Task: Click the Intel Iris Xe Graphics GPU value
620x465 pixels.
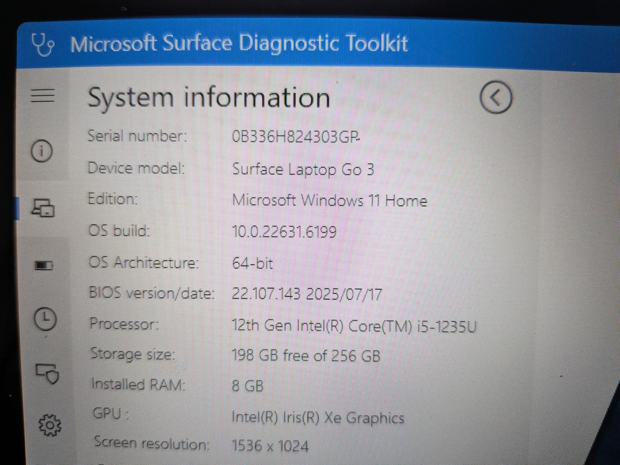Action: coord(318,417)
